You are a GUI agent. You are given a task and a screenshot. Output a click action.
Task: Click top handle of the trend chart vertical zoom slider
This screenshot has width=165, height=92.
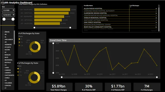53,43
